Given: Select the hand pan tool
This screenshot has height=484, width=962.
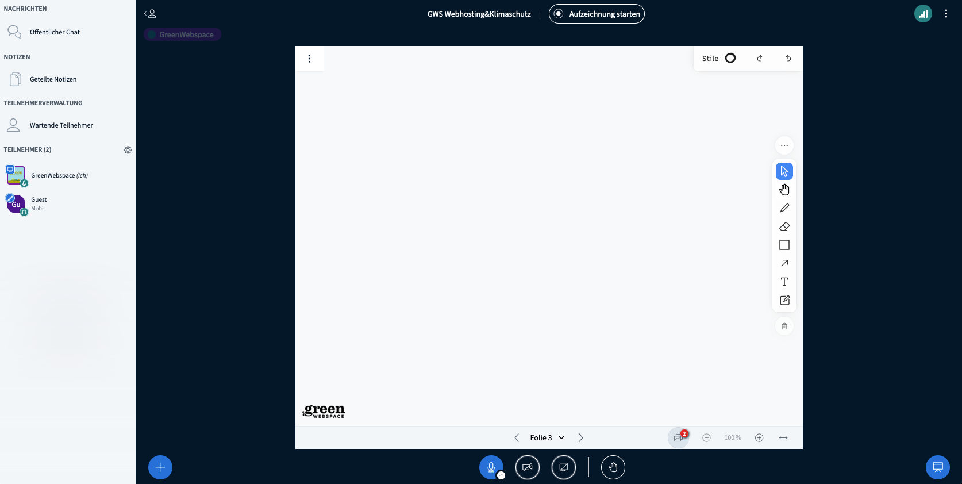Looking at the screenshot, I should click(x=784, y=190).
